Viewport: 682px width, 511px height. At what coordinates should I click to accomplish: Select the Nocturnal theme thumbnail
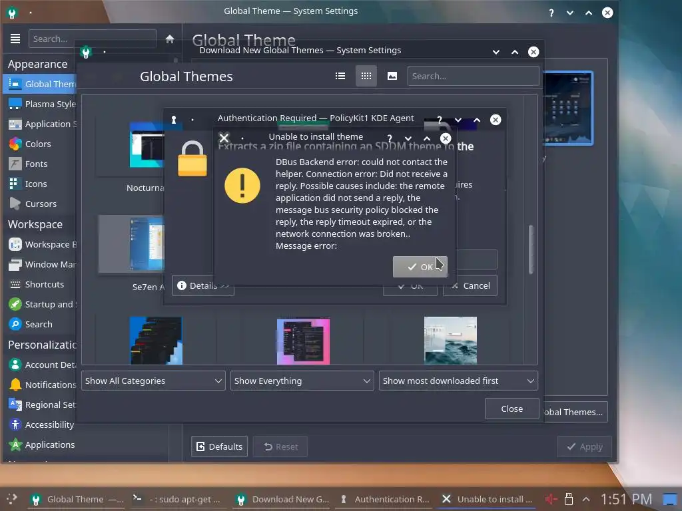point(147,144)
